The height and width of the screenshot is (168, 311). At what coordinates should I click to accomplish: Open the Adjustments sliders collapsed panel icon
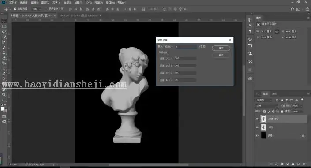[250, 45]
